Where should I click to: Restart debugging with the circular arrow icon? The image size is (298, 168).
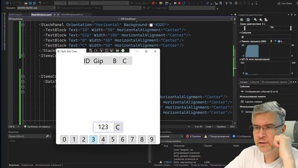click(x=183, y=3)
